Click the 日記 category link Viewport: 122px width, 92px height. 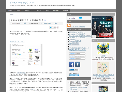coord(25,23)
